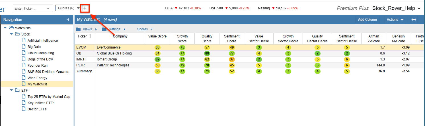Click the DJIA index quote

[183, 8]
